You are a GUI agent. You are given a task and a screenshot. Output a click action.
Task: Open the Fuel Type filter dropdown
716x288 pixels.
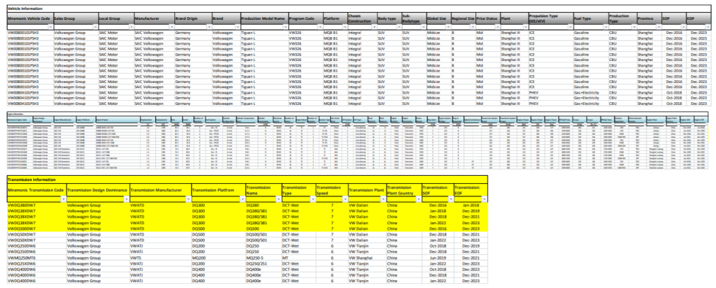(x=606, y=27)
